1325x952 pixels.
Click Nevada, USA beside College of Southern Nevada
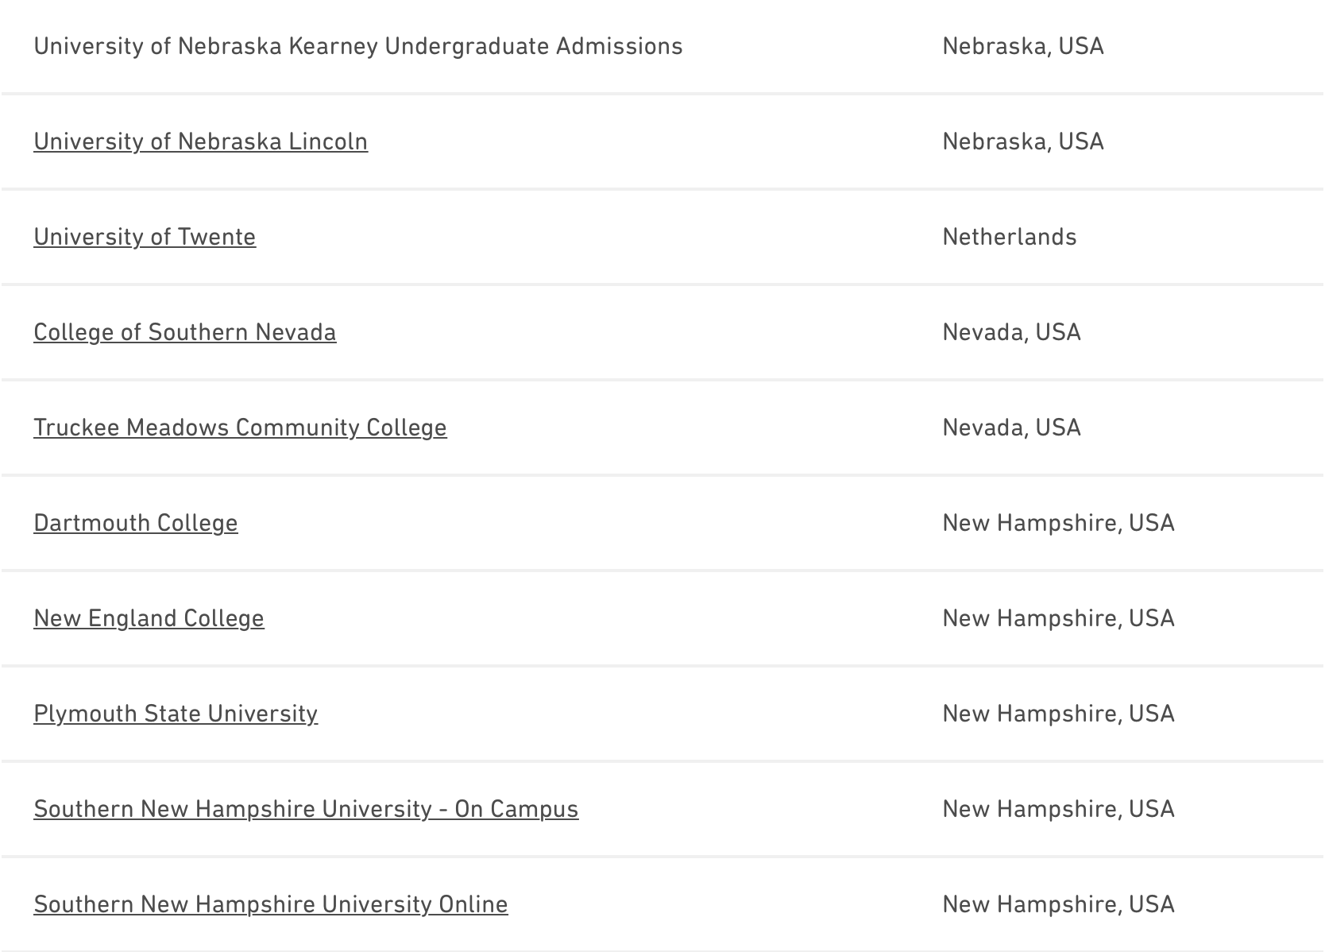point(1011,332)
